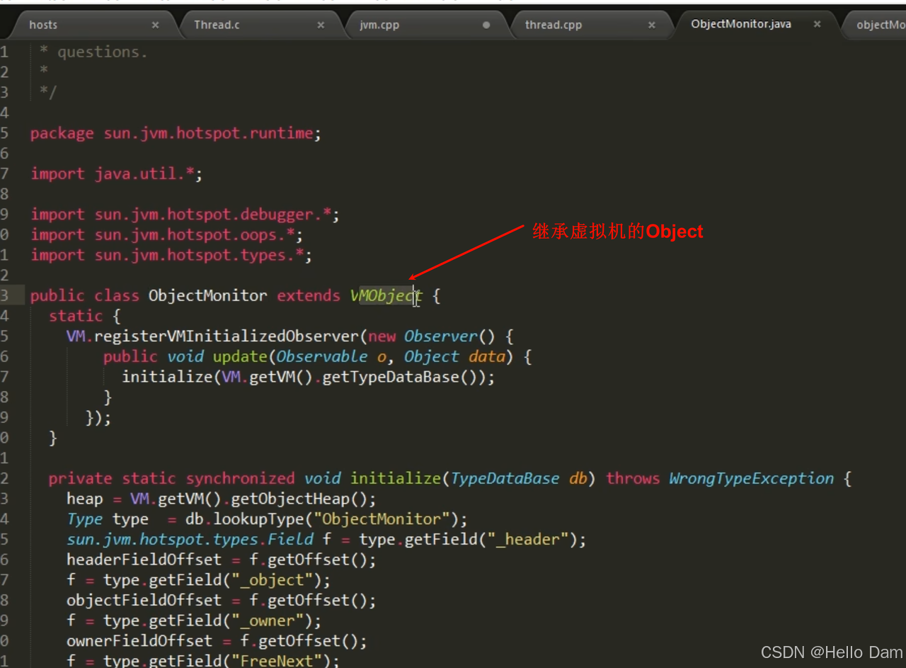Image resolution: width=906 pixels, height=668 pixels.
Task: Click the ObjectMonitor class name in declaration
Action: 207,295
